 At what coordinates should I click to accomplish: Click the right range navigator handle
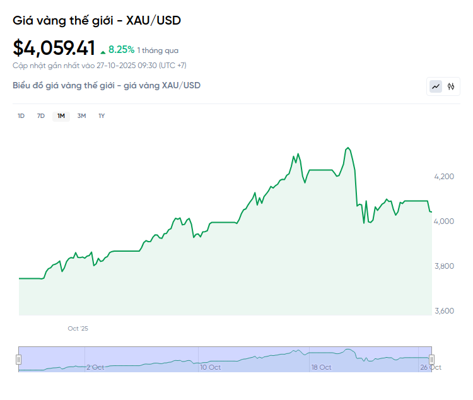tap(432, 359)
